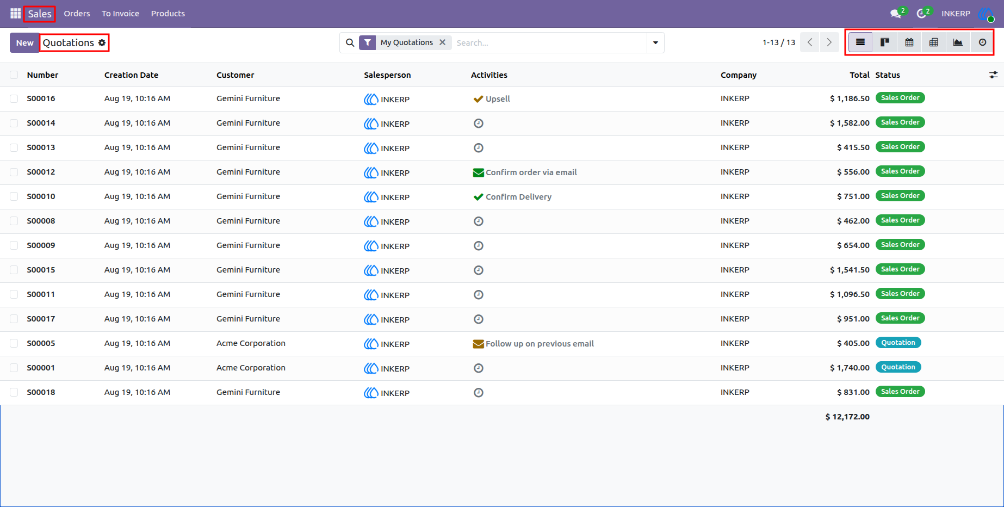Open the messages conversation icon

(x=896, y=14)
